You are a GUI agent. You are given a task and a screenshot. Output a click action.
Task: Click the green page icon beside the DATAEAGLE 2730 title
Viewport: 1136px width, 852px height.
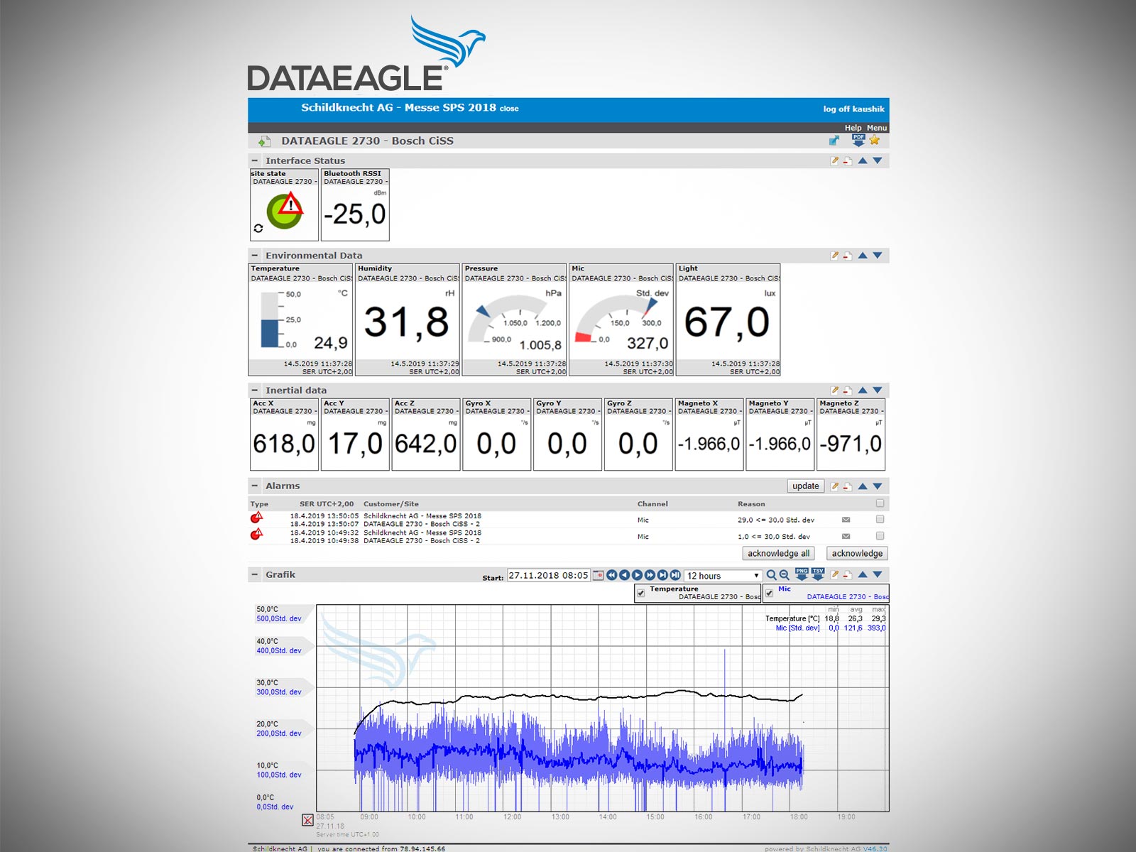(x=264, y=141)
